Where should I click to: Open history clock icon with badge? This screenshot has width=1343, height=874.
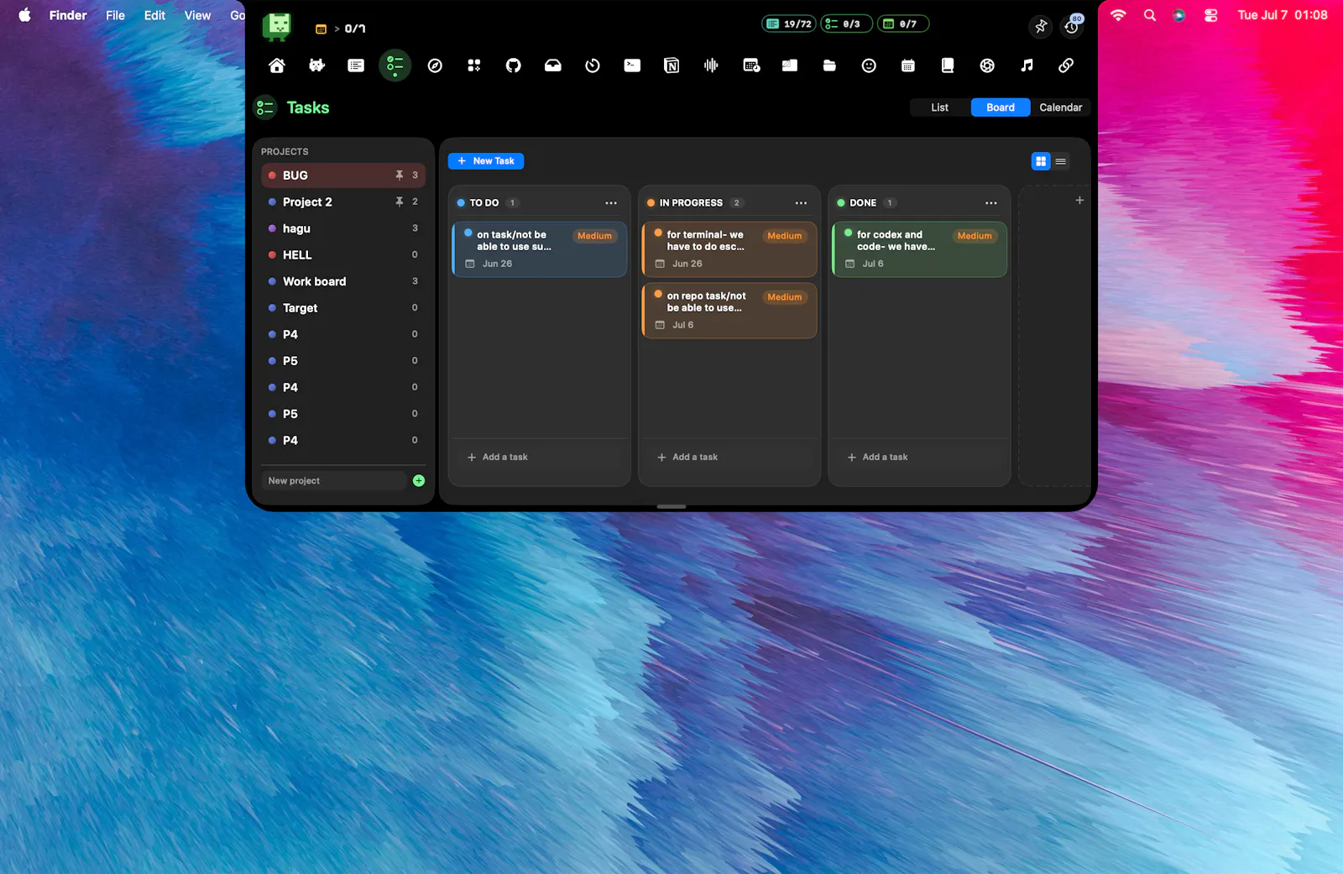coord(1072,26)
